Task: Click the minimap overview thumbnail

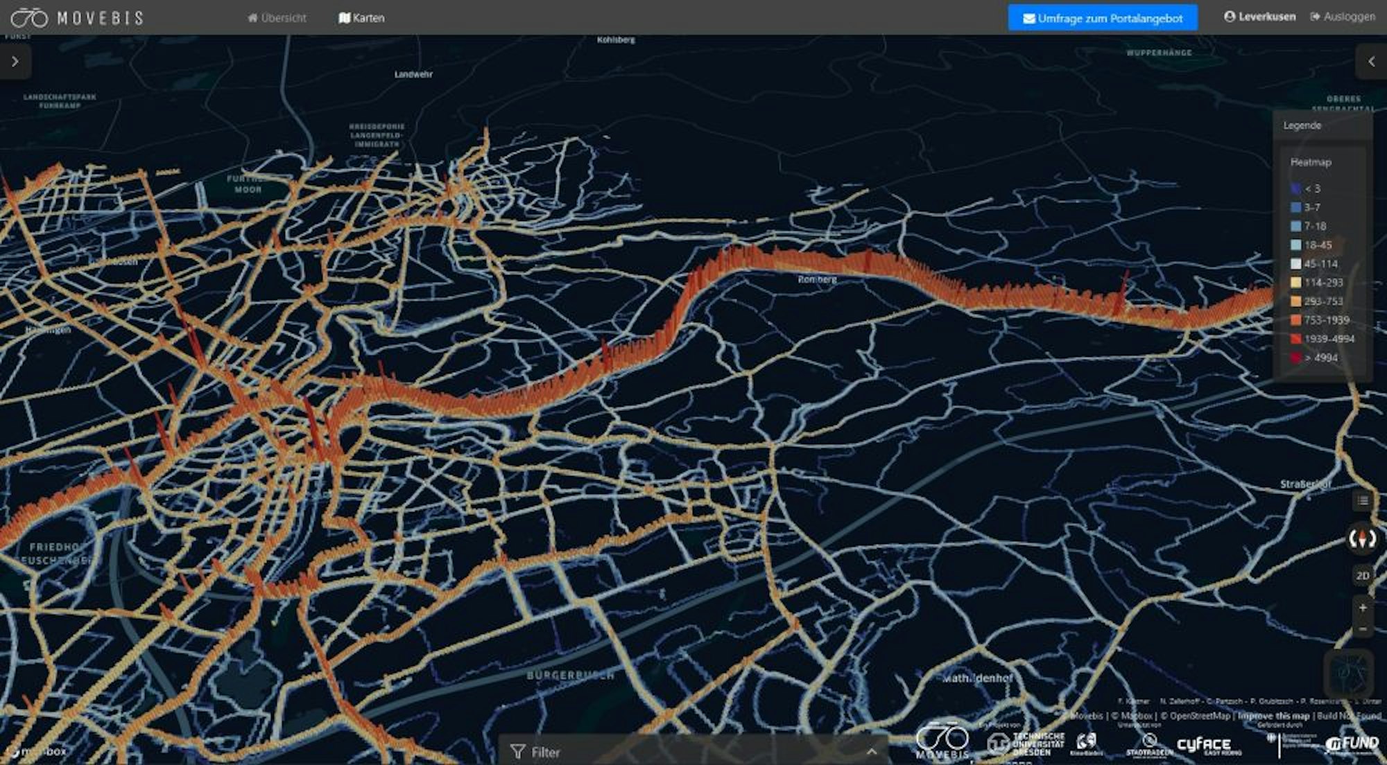Action: click(x=1348, y=673)
